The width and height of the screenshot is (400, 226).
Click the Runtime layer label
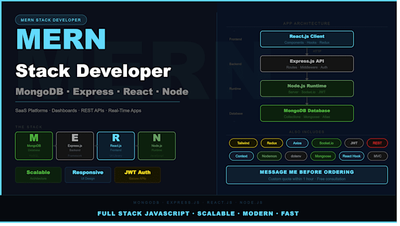pyautogui.click(x=235, y=89)
